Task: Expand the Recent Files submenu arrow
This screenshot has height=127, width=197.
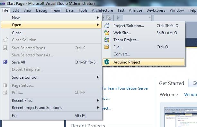Action: tap(98, 101)
